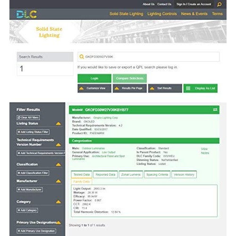Screen dimensions: 236x236
Task: Click grid icon on Display As List
Action: click(188, 88)
